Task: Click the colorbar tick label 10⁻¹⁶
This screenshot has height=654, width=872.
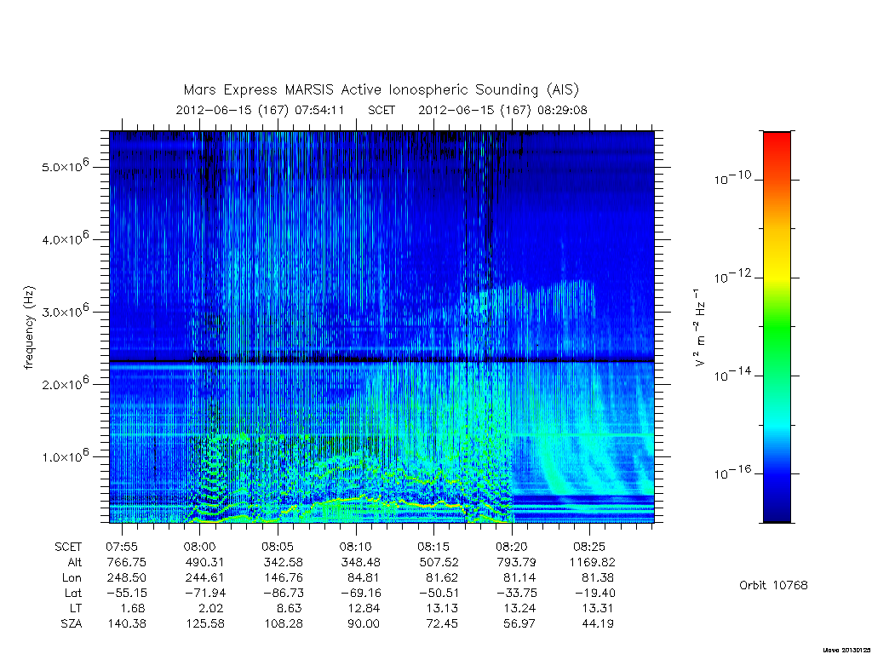Action: 732,472
